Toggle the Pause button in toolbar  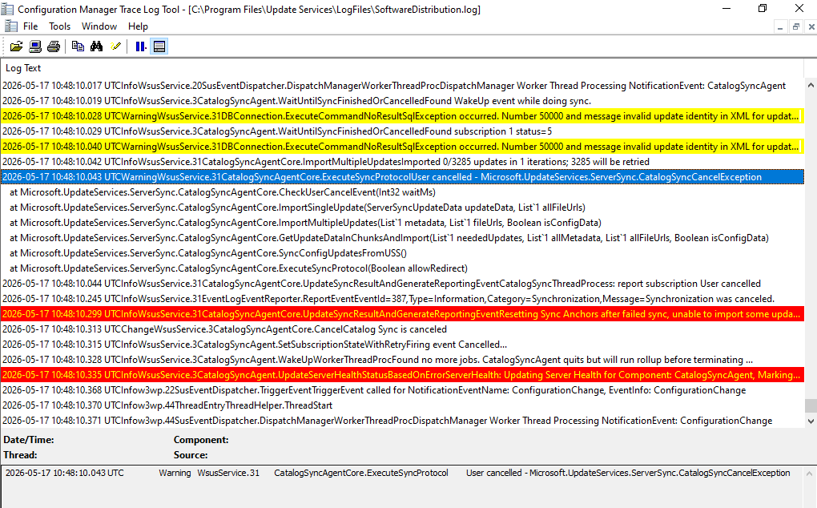coord(141,46)
